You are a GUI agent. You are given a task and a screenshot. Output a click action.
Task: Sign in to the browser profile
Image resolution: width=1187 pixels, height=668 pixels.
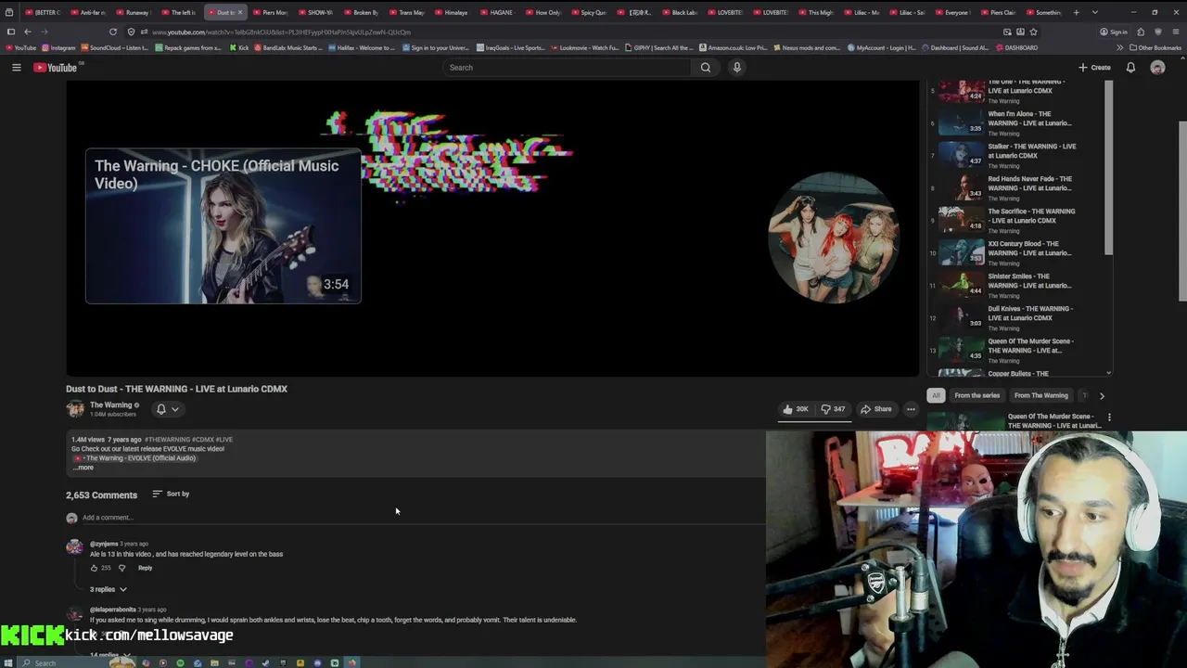(1114, 32)
